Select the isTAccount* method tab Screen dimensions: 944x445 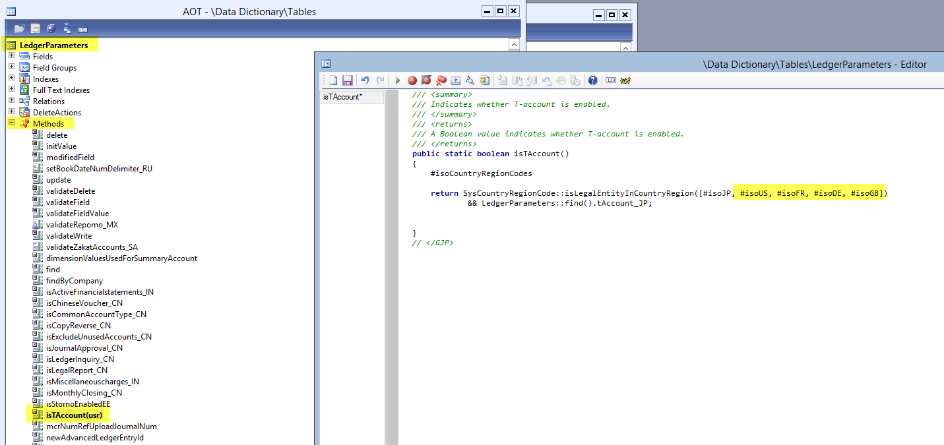tap(342, 97)
